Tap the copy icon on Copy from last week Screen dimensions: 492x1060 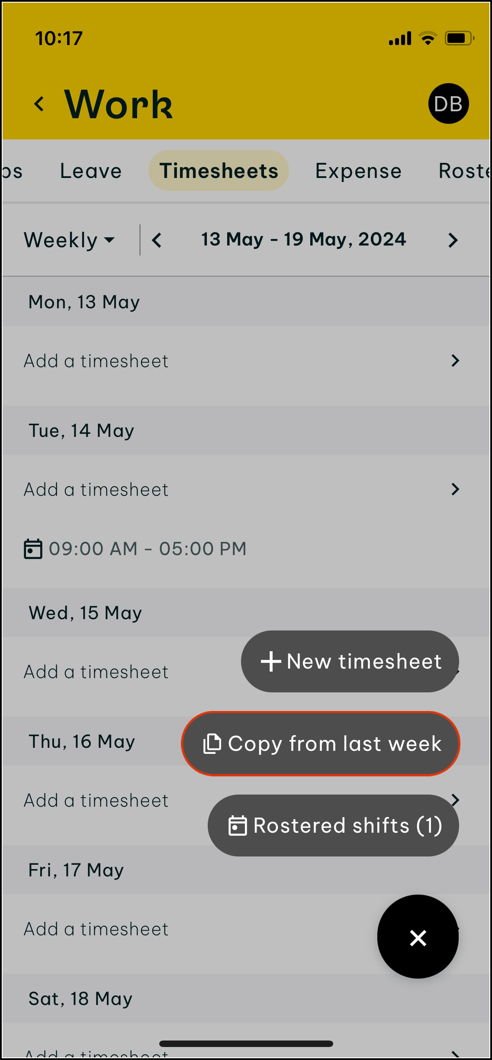tap(212, 744)
